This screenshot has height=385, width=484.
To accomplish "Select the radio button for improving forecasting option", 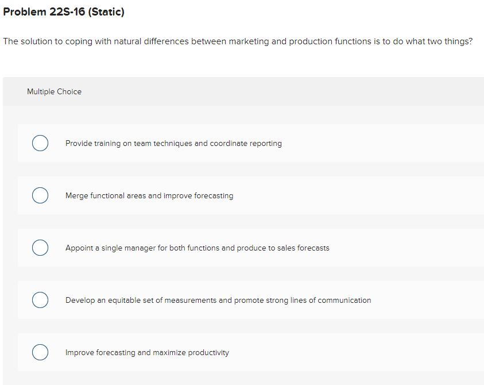I will pyautogui.click(x=40, y=352).
